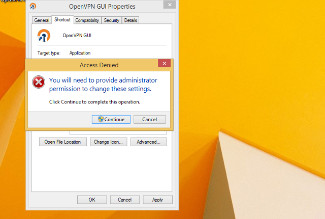325x219 pixels.
Task: Click the 'Application' target type value
Action: coord(80,53)
